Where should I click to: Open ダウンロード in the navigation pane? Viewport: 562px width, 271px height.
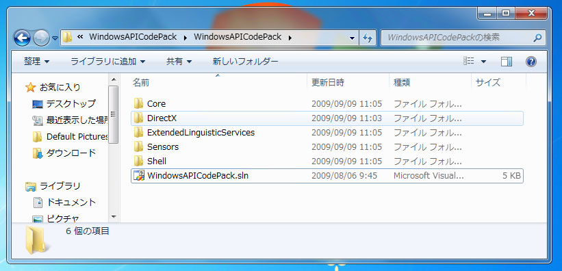[71, 153]
